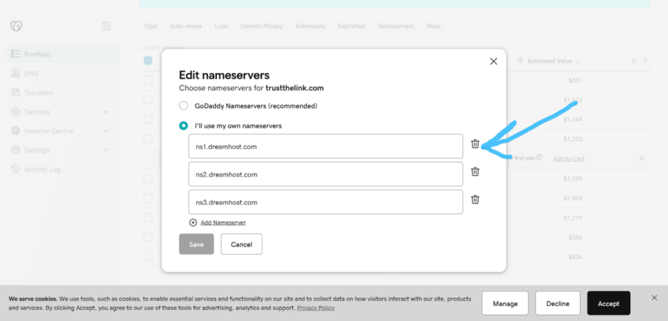Go to the next columns arrow
Image resolution: width=668 pixels, height=321 pixels.
tap(645, 61)
